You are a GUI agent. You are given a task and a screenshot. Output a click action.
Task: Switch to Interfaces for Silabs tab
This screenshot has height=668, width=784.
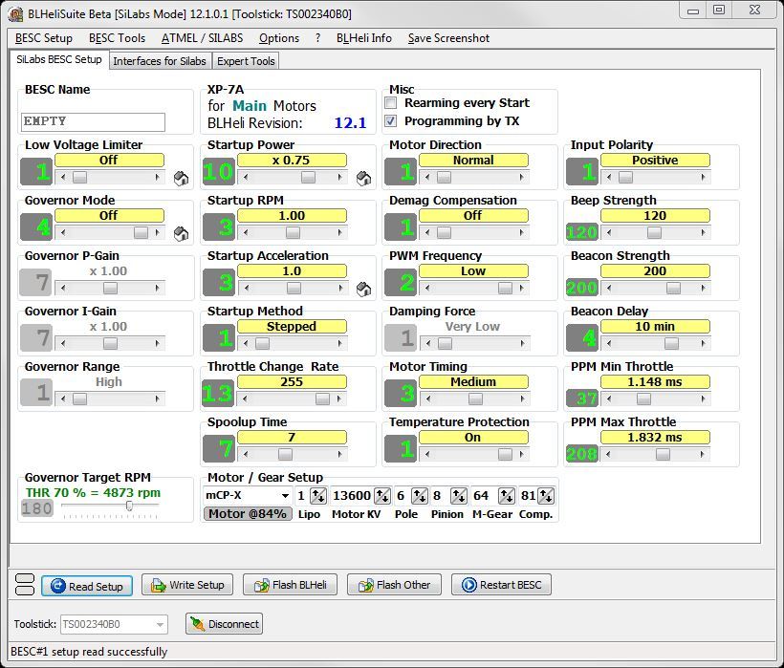click(160, 61)
